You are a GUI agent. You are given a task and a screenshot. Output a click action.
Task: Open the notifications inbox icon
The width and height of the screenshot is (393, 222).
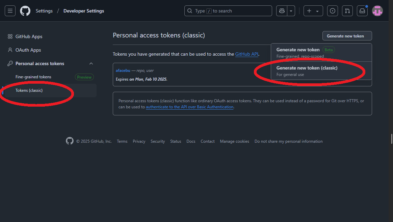pos(362,11)
